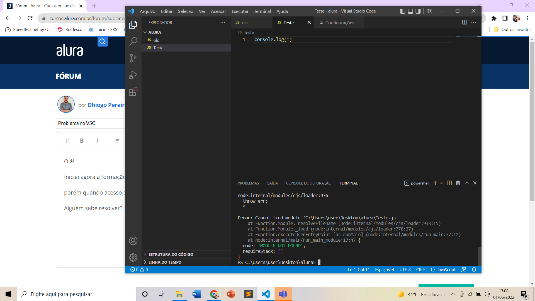This screenshot has height=301, width=535.
Task: Open File Explorer from Windows taskbar
Action: 179,294
